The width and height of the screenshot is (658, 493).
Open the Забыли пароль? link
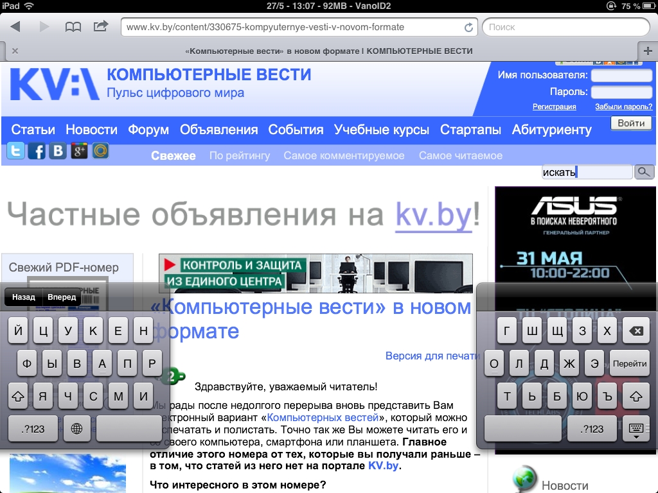click(623, 107)
